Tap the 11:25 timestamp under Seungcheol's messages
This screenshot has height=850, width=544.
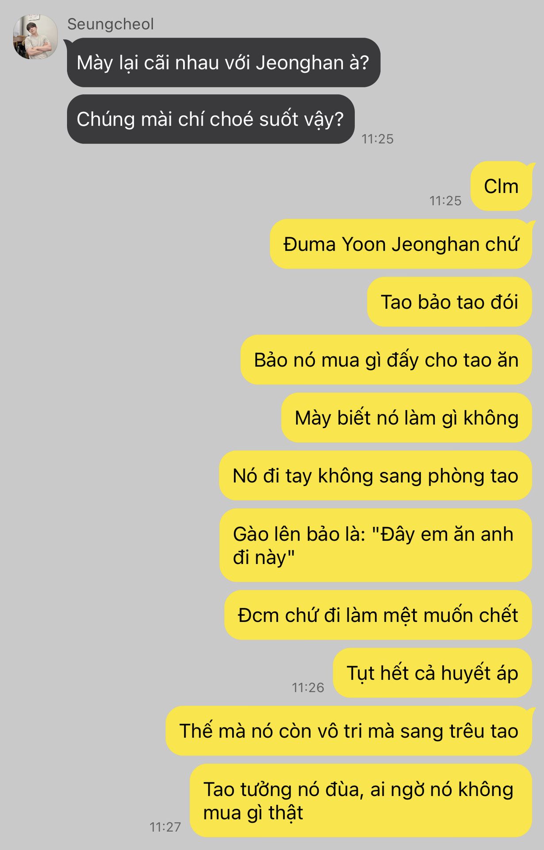tap(377, 139)
